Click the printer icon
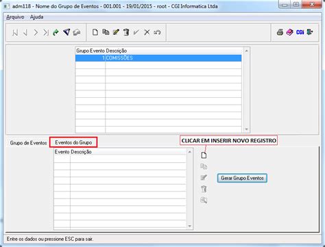The image size is (325, 247). [280, 32]
